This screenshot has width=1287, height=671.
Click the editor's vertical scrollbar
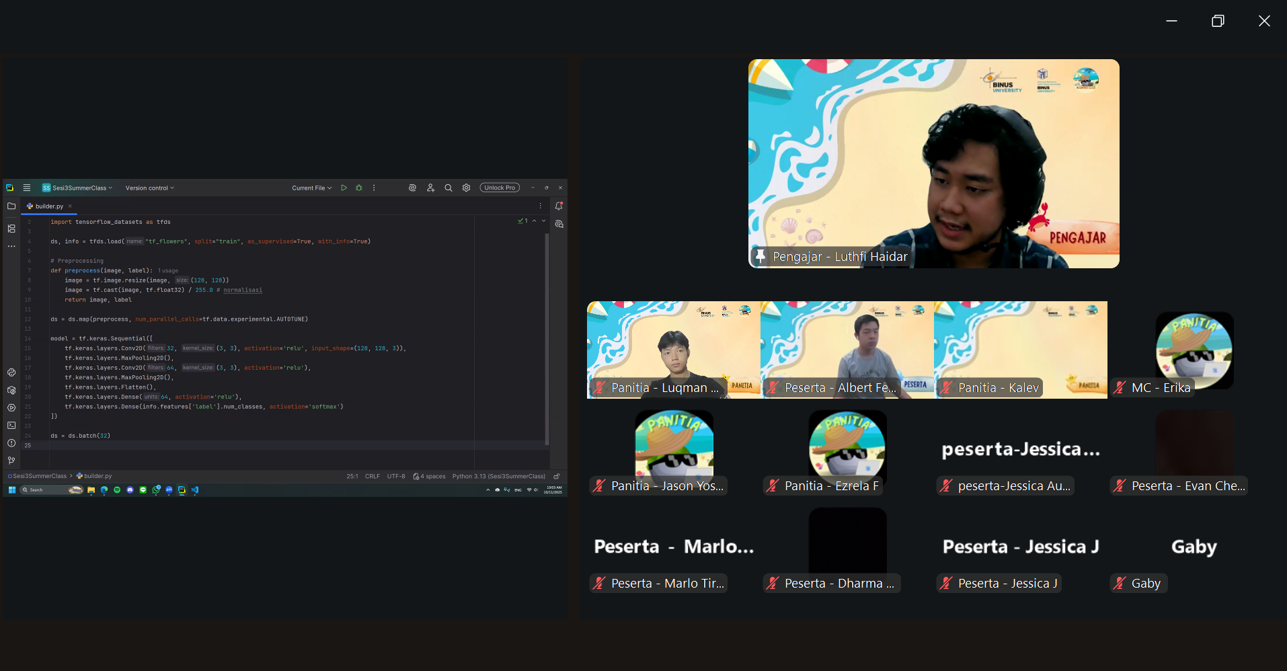point(547,336)
